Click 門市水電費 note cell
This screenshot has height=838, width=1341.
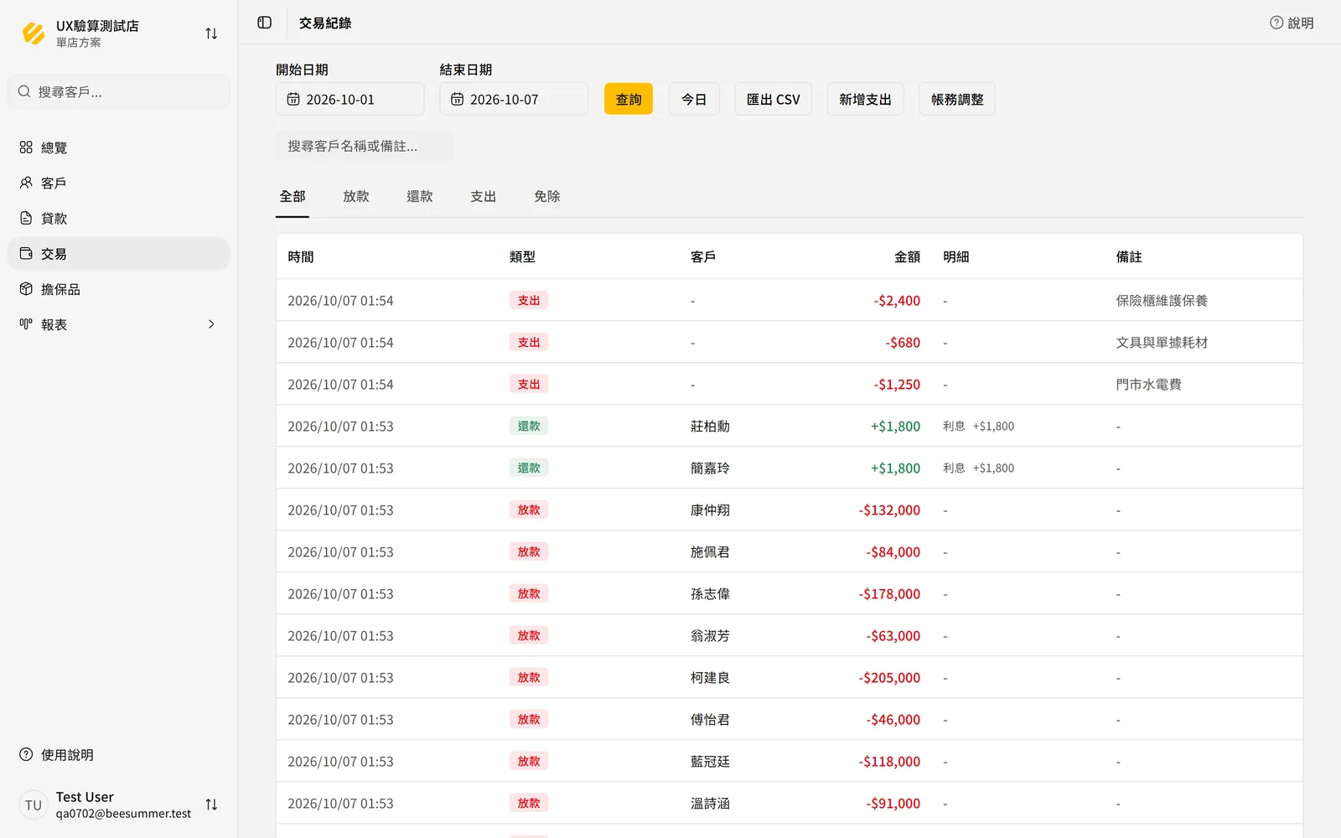coord(1148,385)
